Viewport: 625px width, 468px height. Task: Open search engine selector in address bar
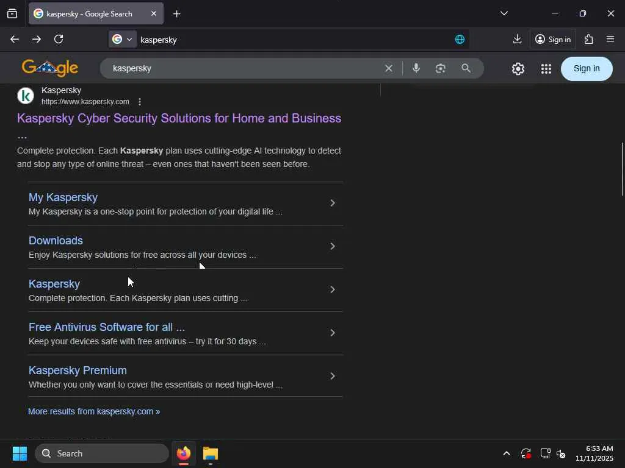[x=122, y=39]
